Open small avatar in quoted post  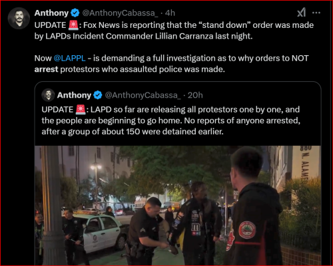click(48, 95)
